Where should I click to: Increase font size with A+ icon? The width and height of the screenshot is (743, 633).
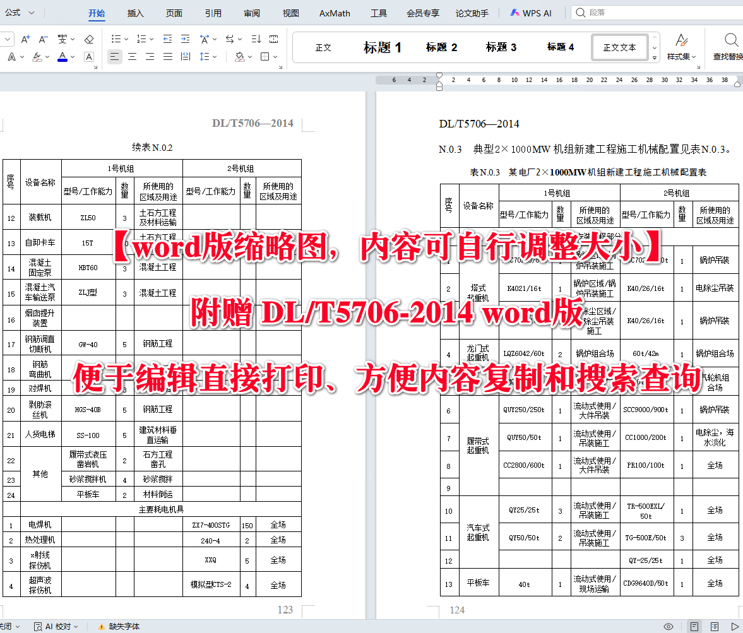[26, 39]
